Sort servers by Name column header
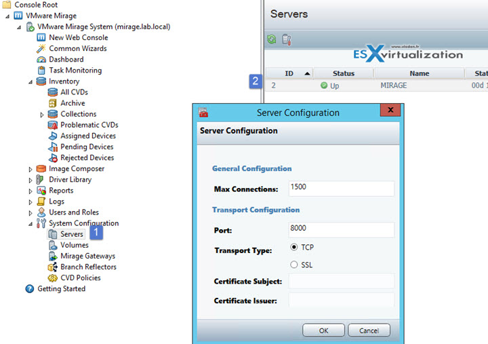The image size is (488, 344). [420, 73]
